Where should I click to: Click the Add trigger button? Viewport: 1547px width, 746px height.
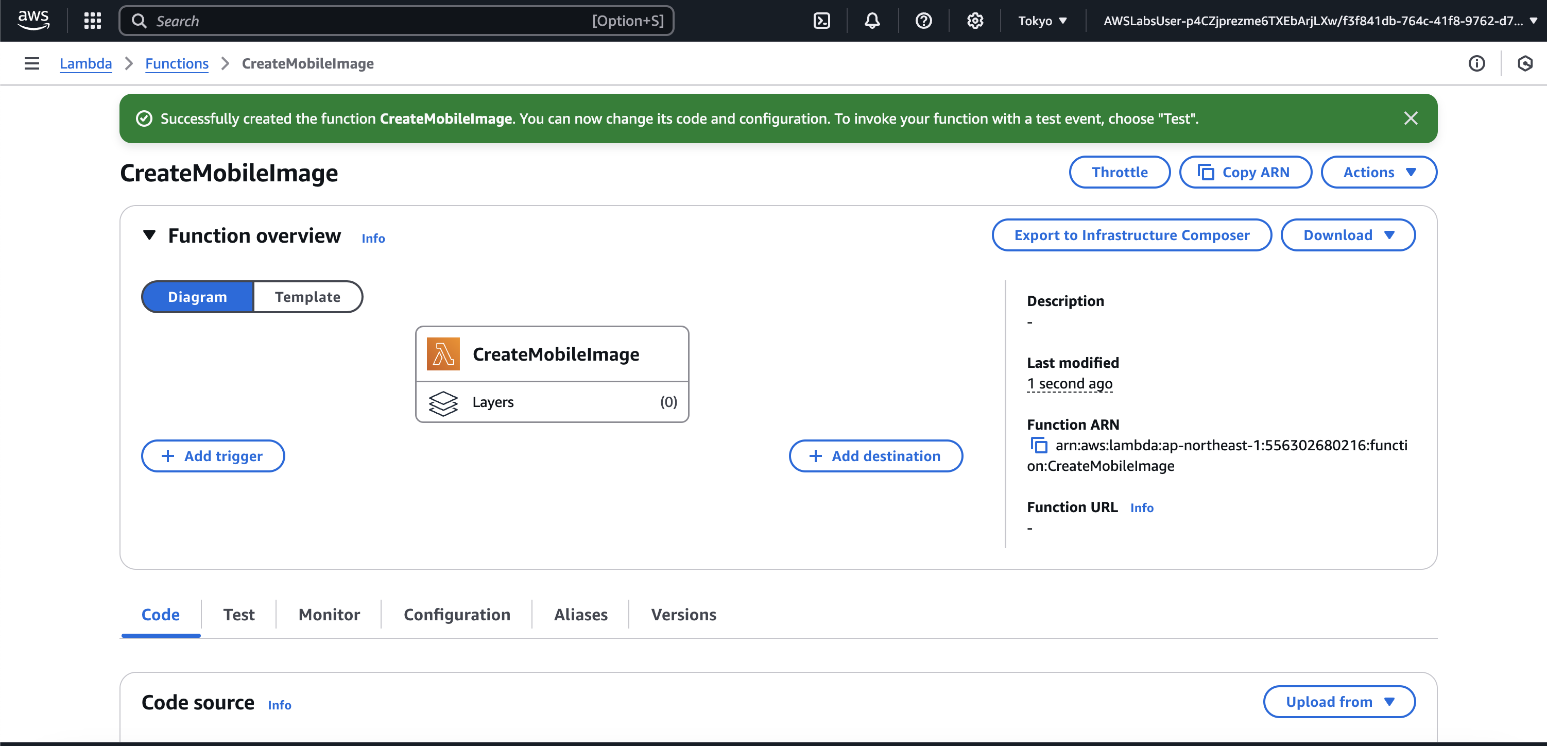pos(213,456)
